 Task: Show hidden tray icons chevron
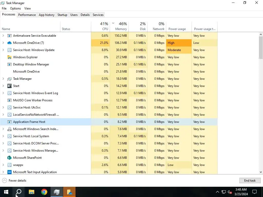tap(217, 192)
